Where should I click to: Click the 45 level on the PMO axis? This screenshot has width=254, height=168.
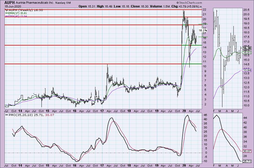(205, 115)
